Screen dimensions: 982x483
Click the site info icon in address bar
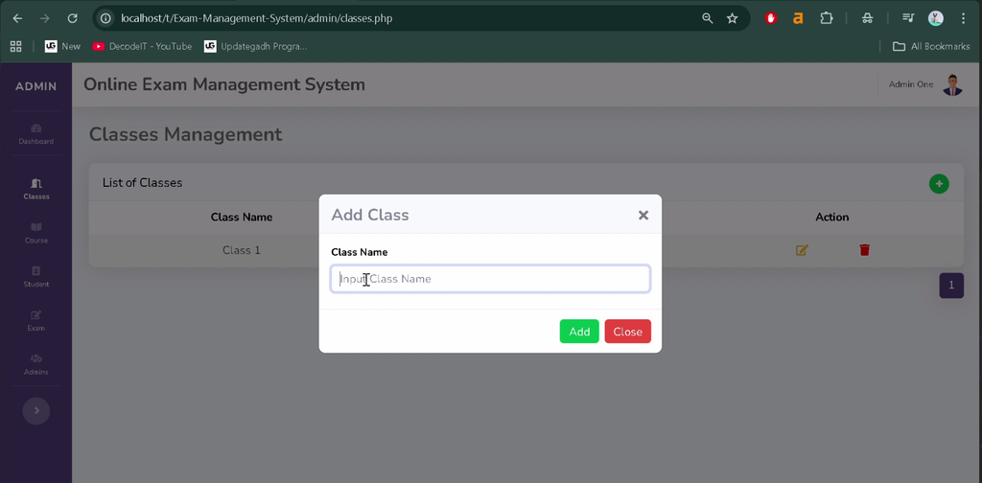coord(106,18)
